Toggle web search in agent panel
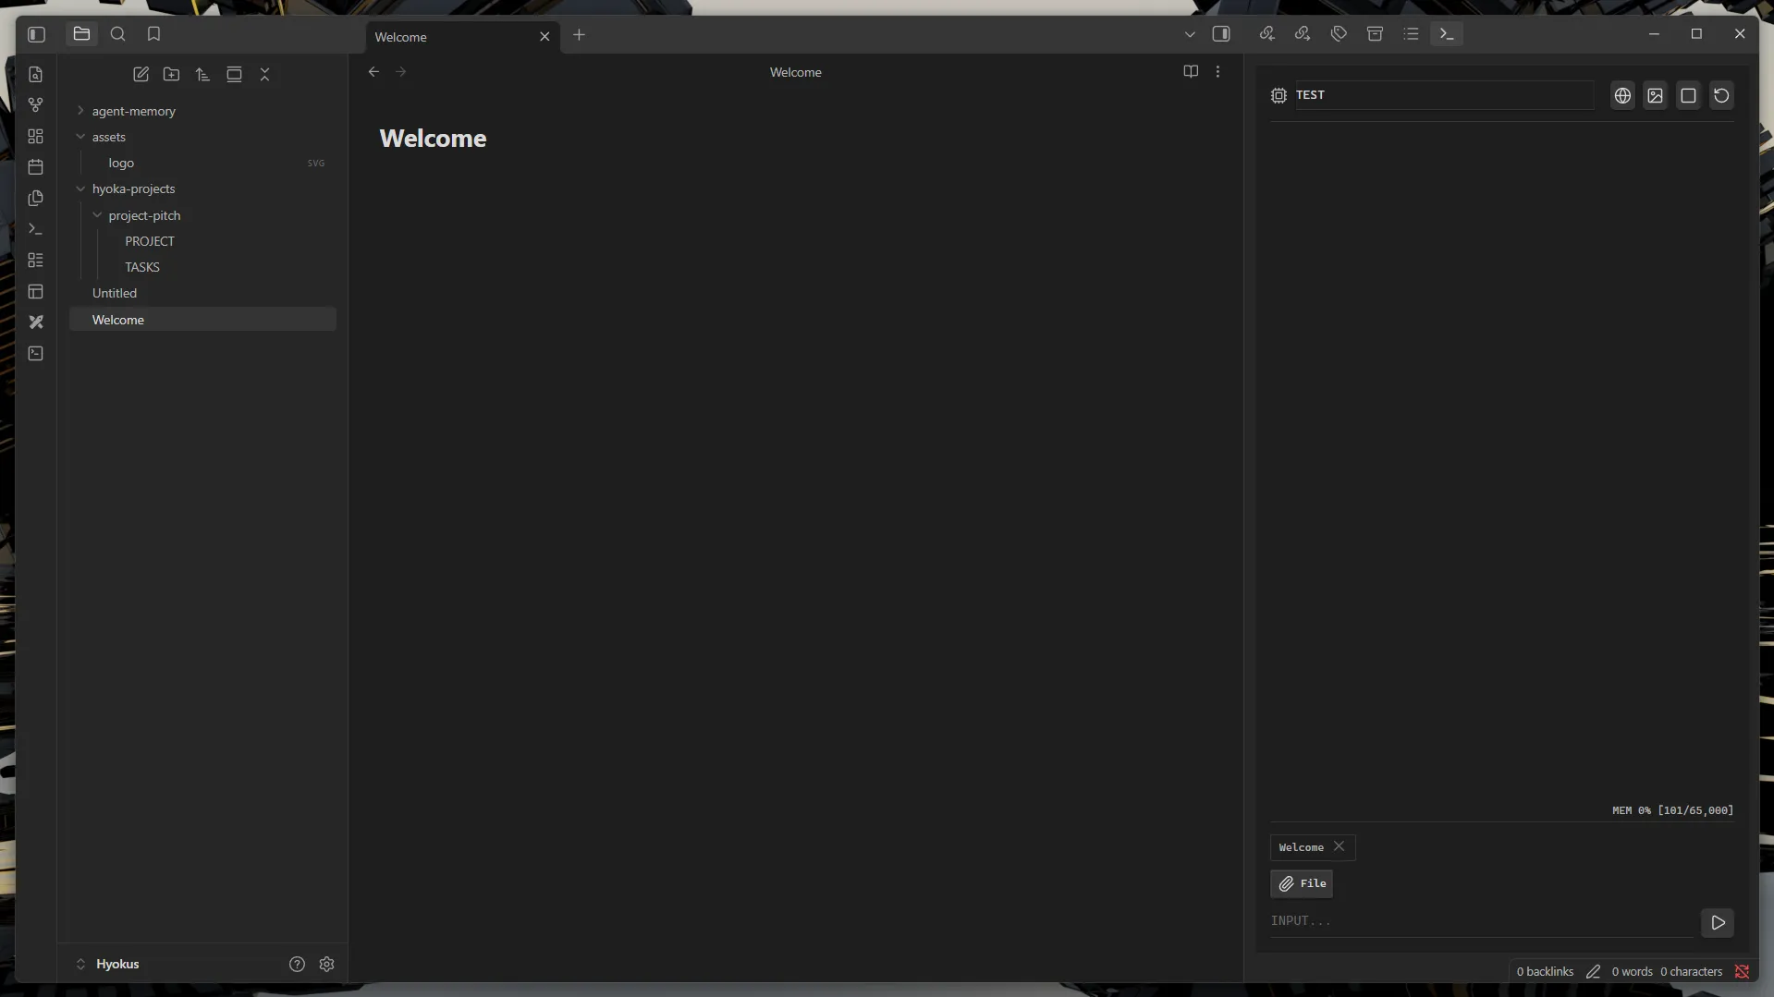The height and width of the screenshot is (997, 1774). coord(1622,95)
